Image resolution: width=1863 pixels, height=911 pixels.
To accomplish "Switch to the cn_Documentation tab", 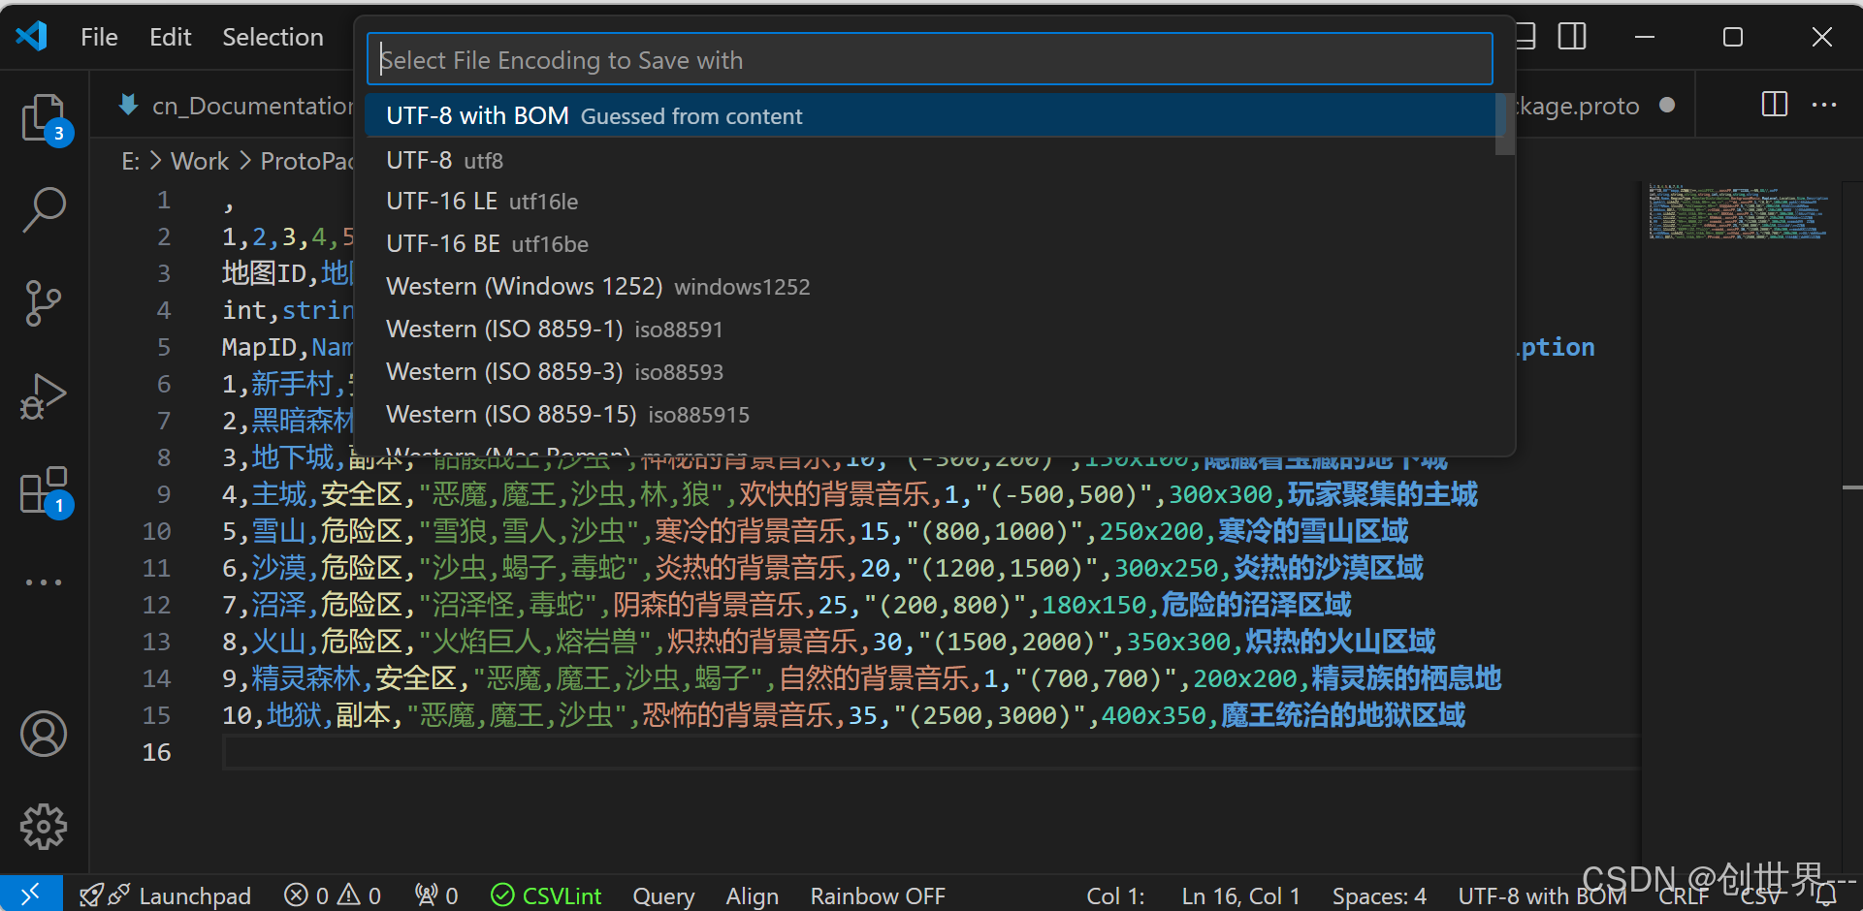I will [x=236, y=105].
